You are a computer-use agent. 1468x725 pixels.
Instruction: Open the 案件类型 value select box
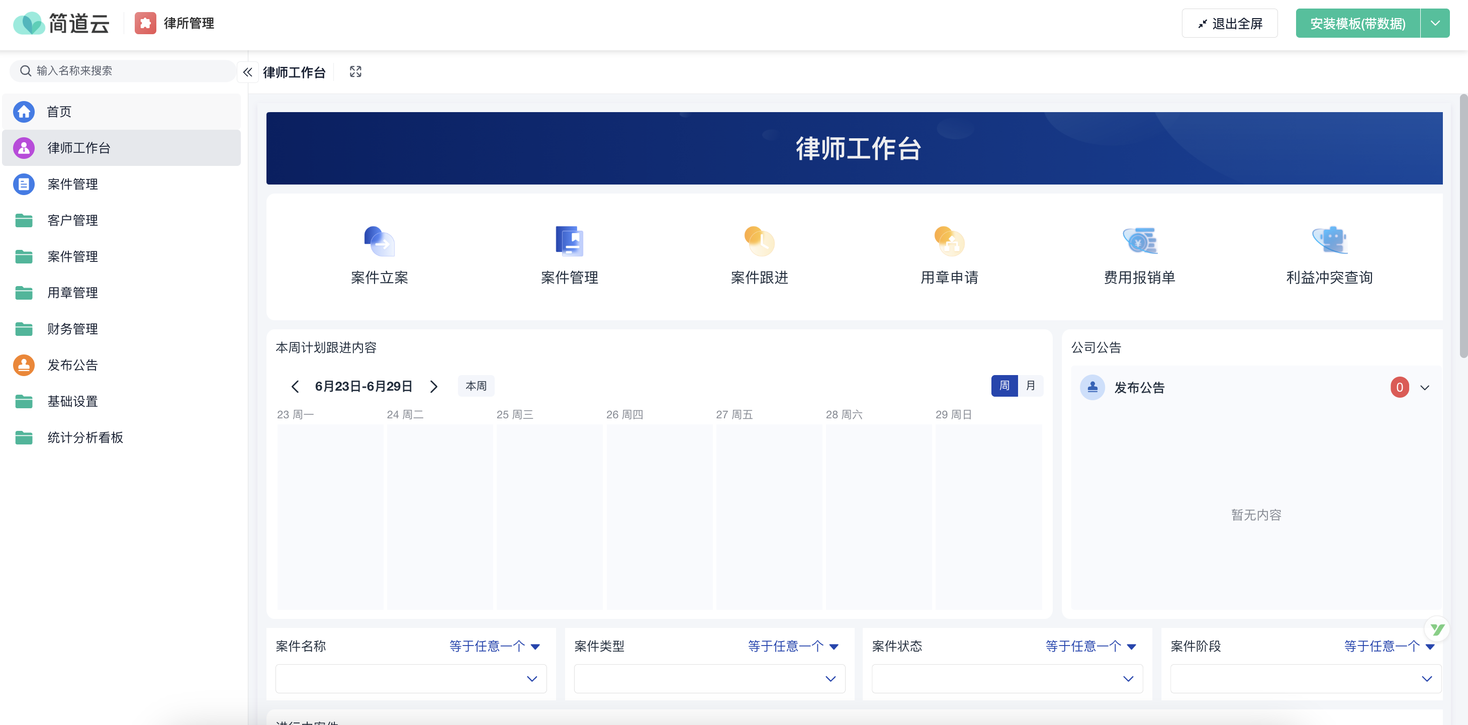coord(709,679)
